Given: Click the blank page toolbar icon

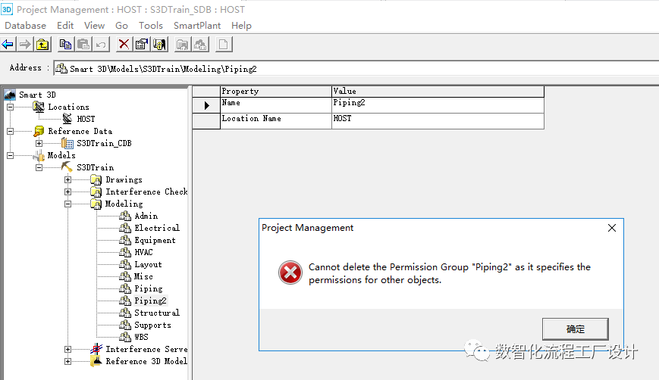Looking at the screenshot, I should pos(224,45).
